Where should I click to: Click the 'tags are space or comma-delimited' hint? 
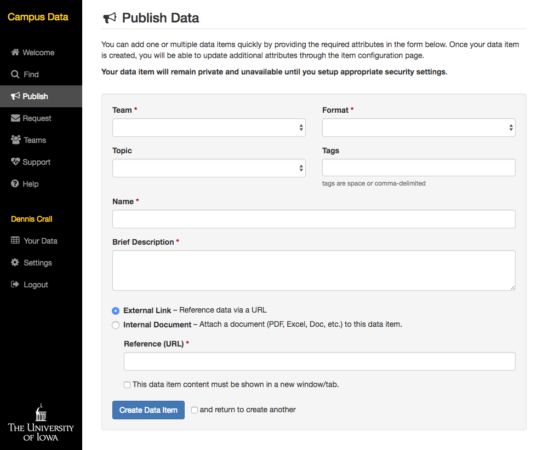click(374, 183)
